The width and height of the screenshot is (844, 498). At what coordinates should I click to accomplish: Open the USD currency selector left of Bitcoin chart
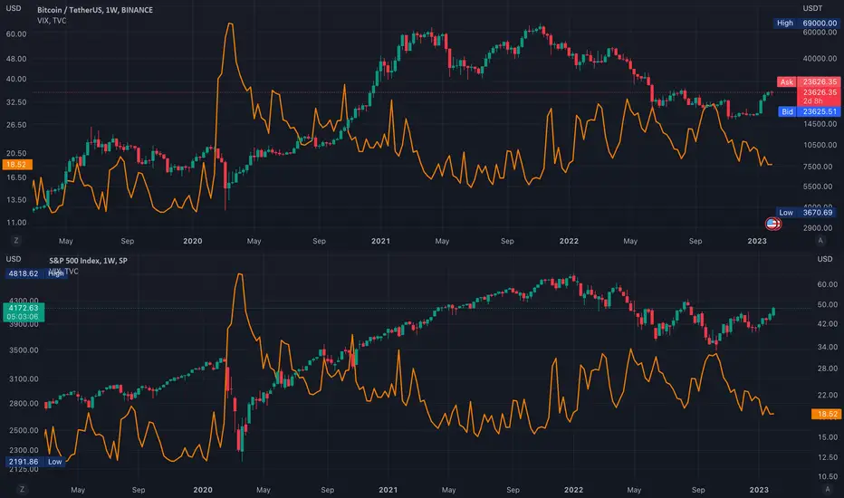(14, 8)
